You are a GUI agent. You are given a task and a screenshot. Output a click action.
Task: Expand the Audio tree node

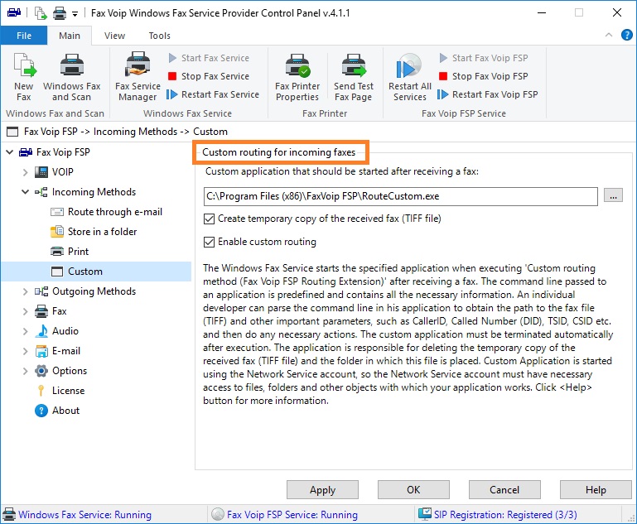tap(25, 332)
